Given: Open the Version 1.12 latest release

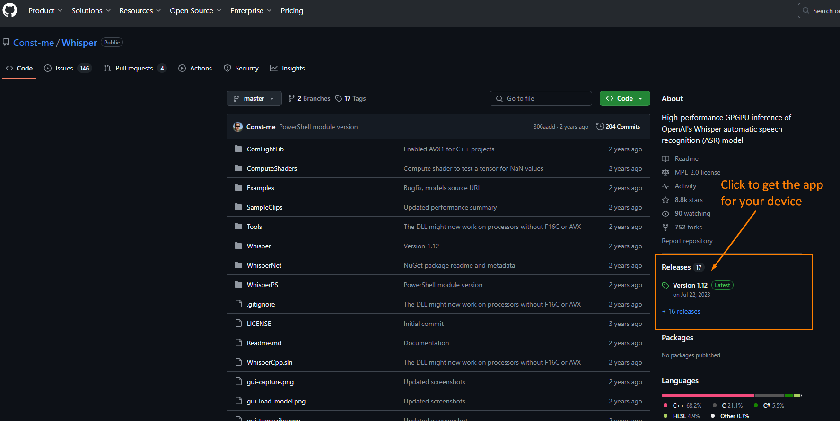Looking at the screenshot, I should pyautogui.click(x=690, y=285).
